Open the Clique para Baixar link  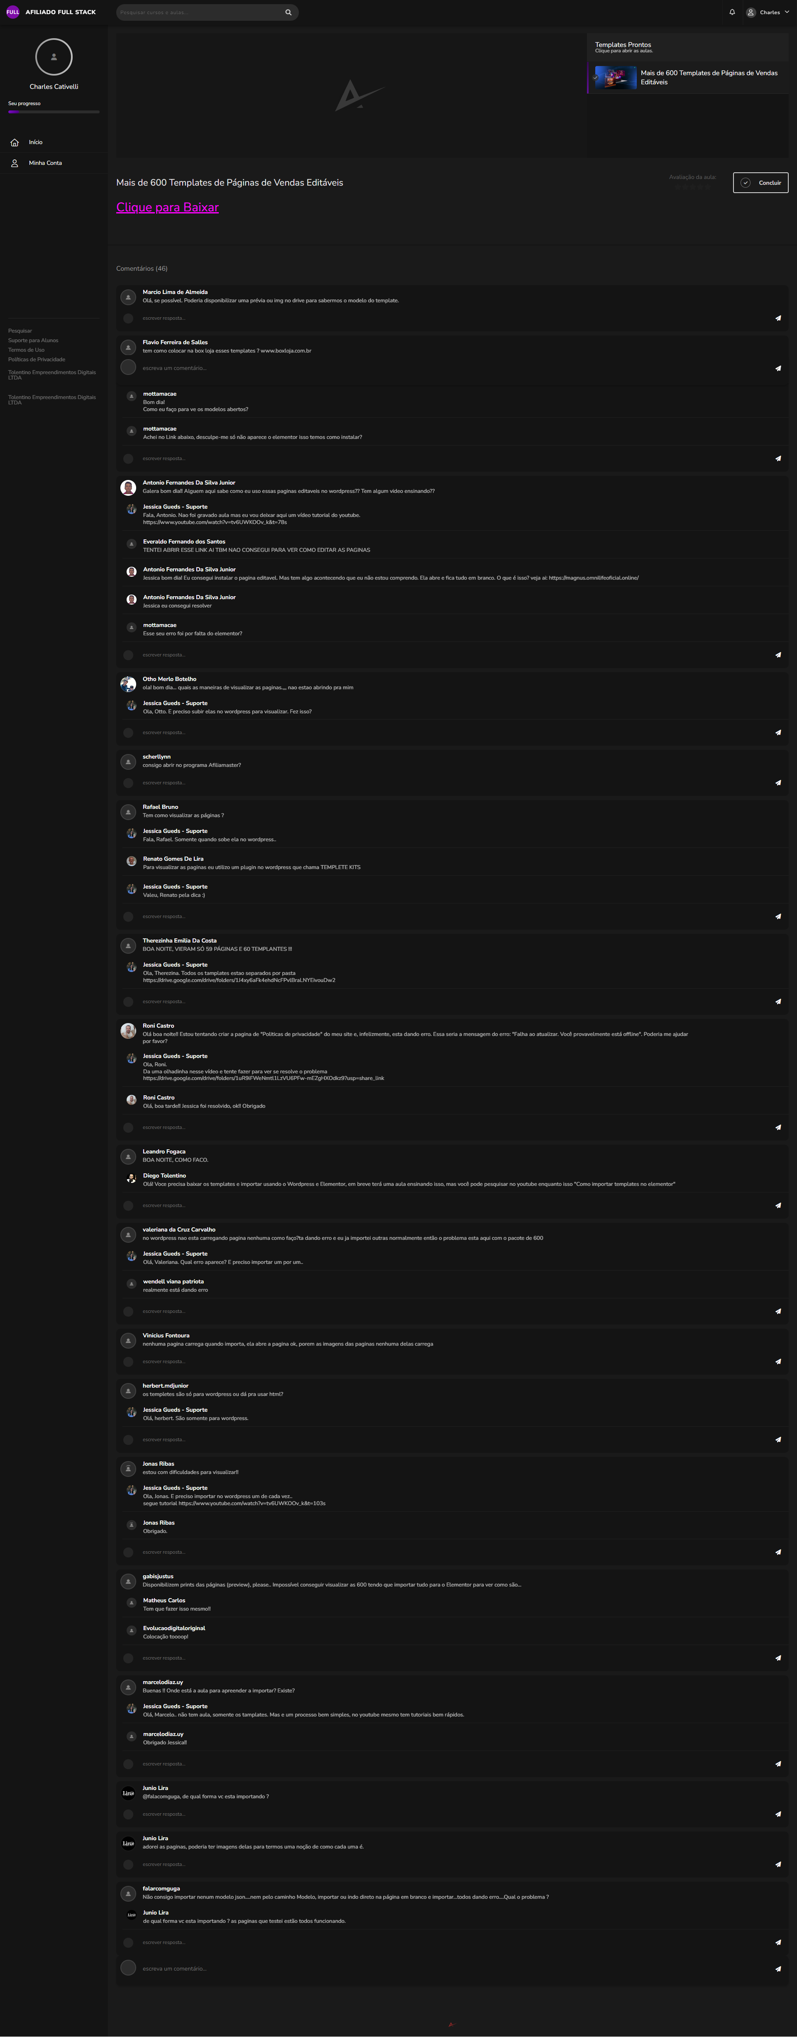click(x=168, y=207)
